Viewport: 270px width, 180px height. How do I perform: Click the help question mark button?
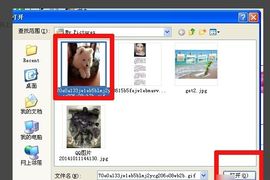point(243,18)
